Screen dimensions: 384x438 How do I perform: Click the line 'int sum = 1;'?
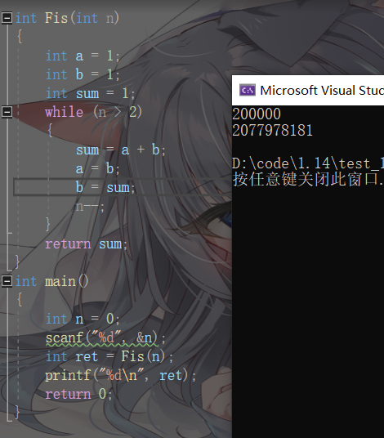click(x=91, y=93)
